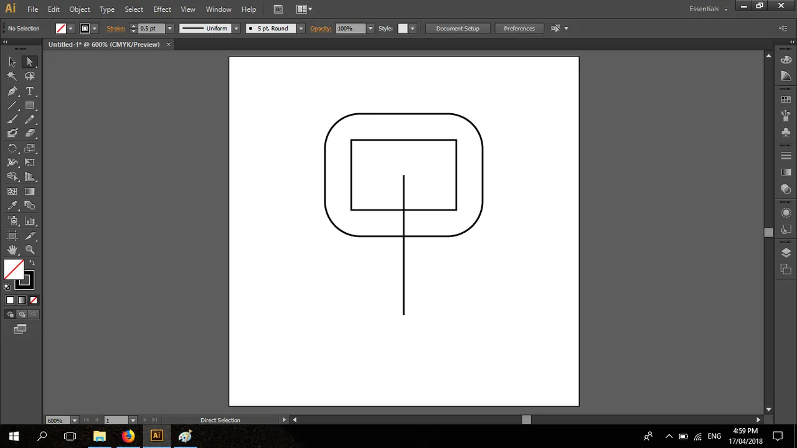The height and width of the screenshot is (448, 797).
Task: Open 5 pt. Round brush dropdown
Action: (301, 29)
